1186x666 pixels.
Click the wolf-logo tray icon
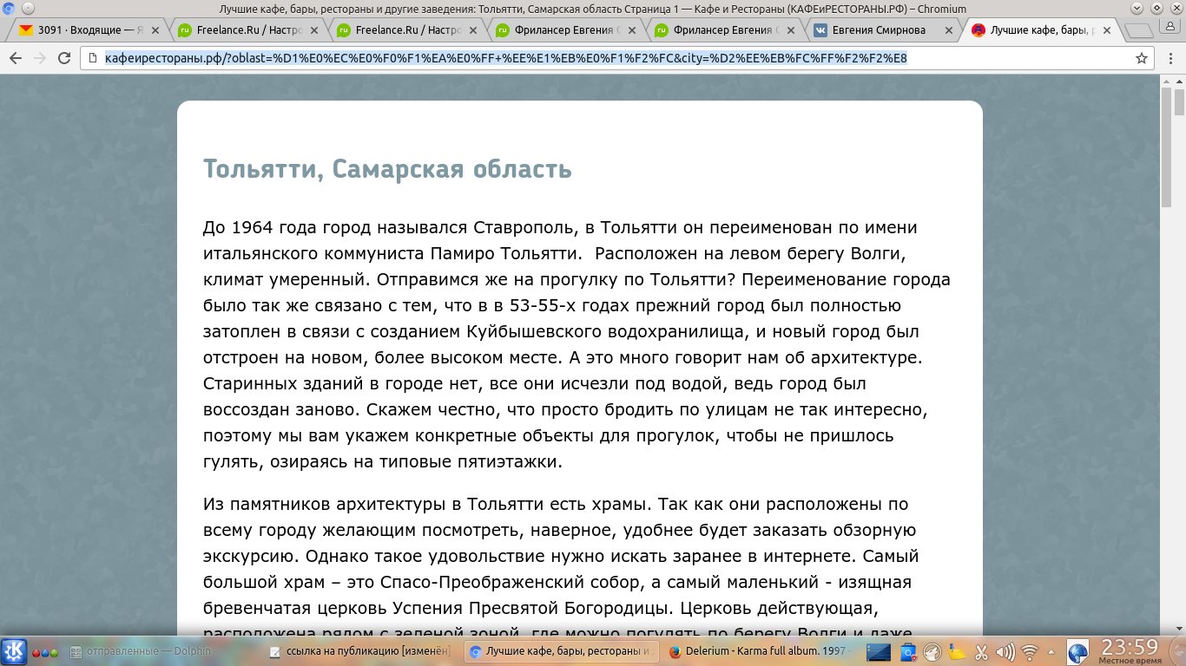pyautogui.click(x=932, y=652)
